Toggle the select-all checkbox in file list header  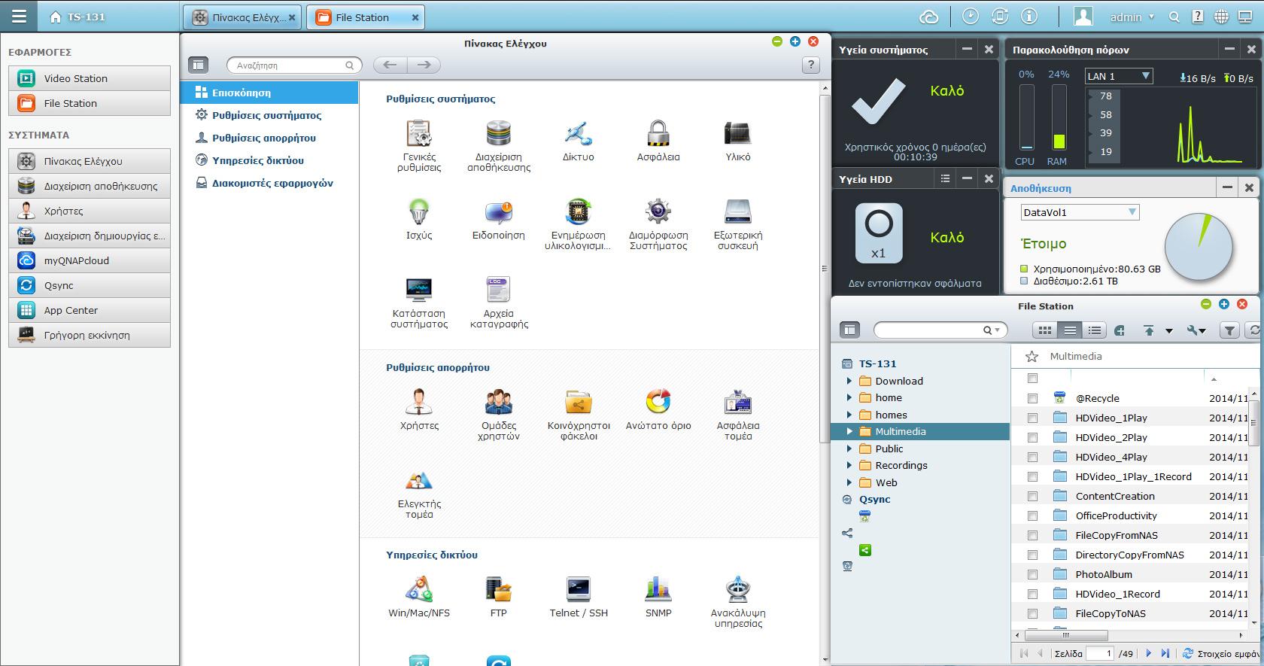tap(1032, 379)
